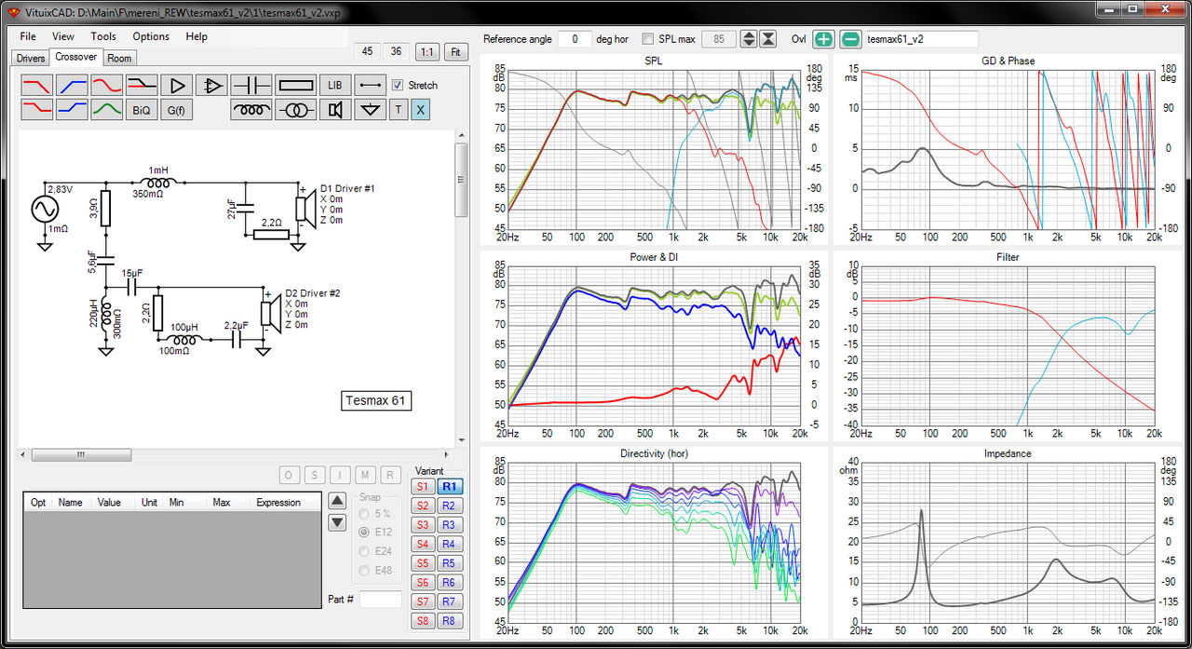Open the Room tab
1192x649 pixels.
119,59
